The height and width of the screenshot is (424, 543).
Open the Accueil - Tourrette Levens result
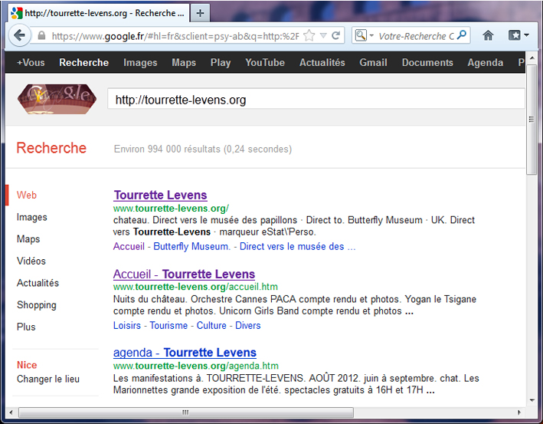tap(185, 274)
